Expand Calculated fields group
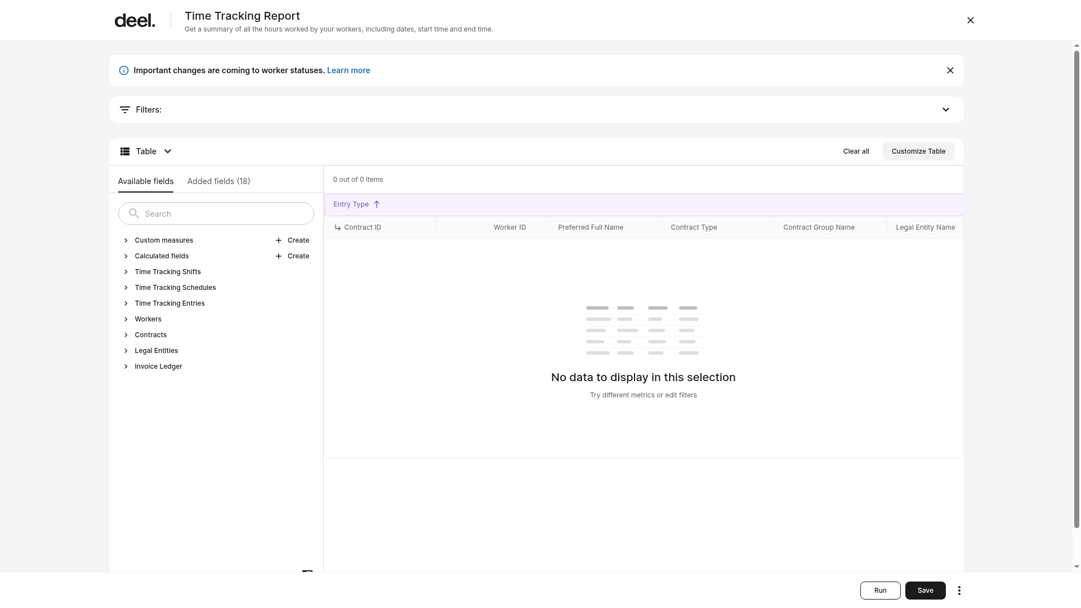 126,256
